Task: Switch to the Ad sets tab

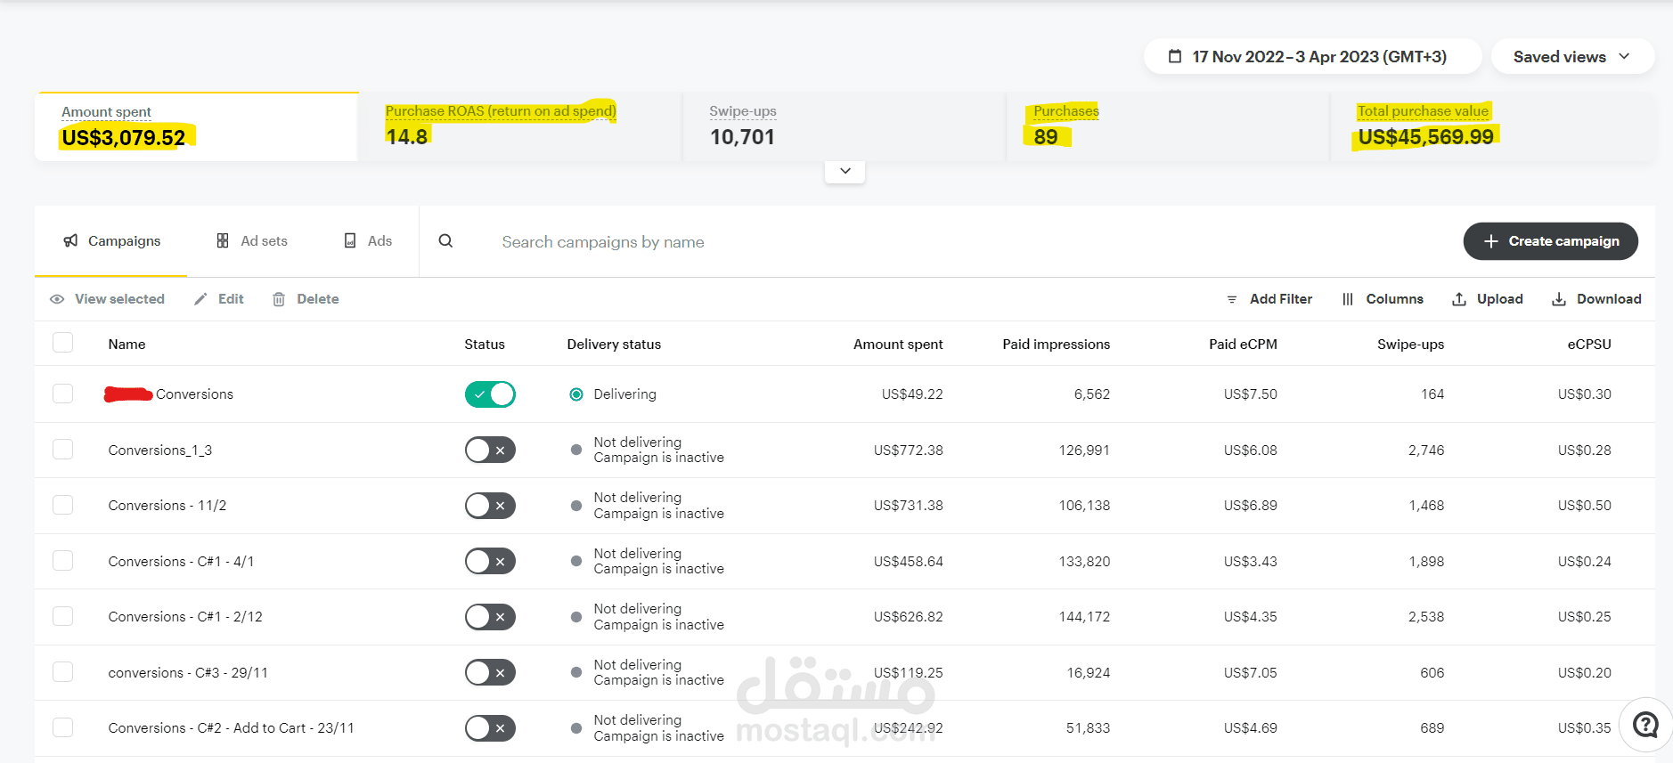Action: (x=252, y=241)
